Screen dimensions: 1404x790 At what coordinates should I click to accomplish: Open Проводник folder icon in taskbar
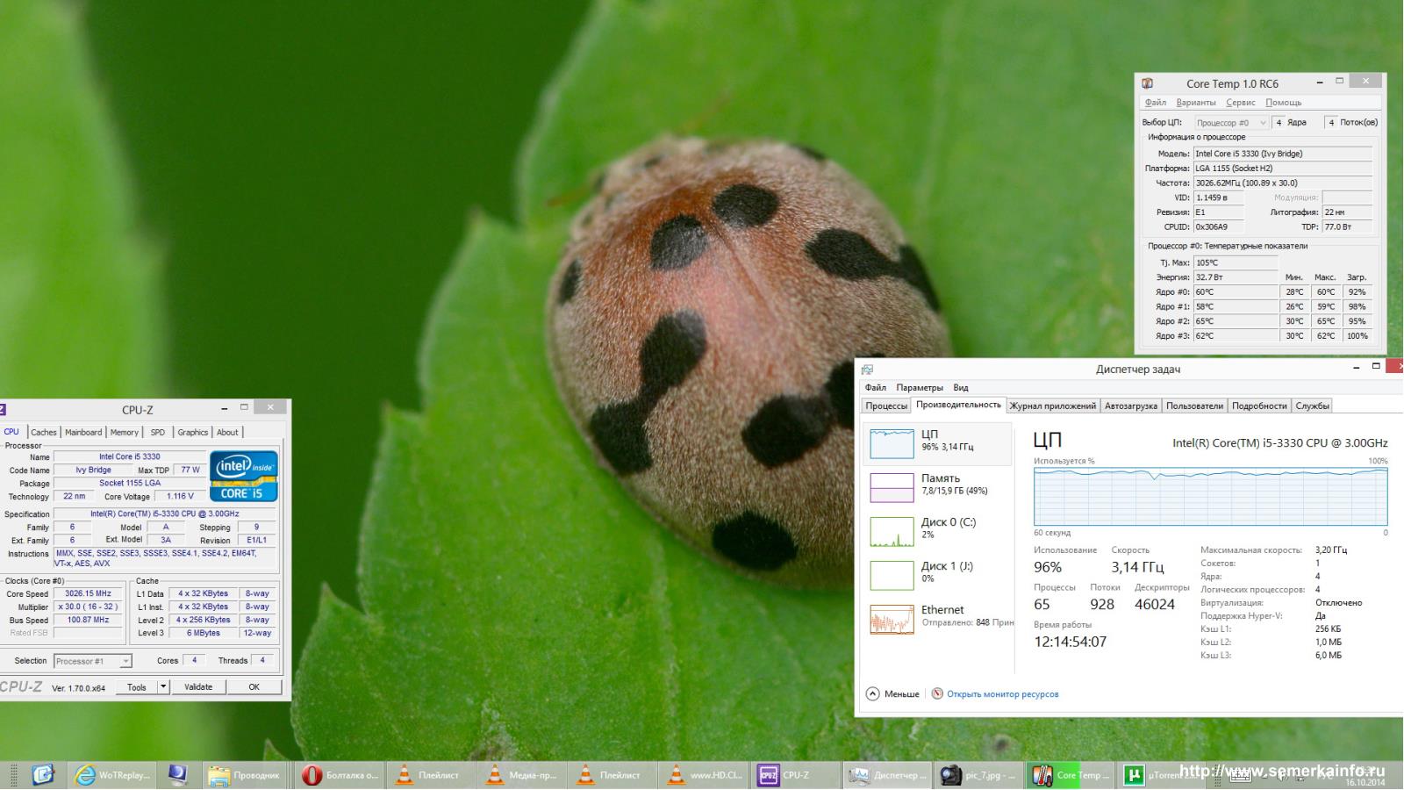[219, 775]
